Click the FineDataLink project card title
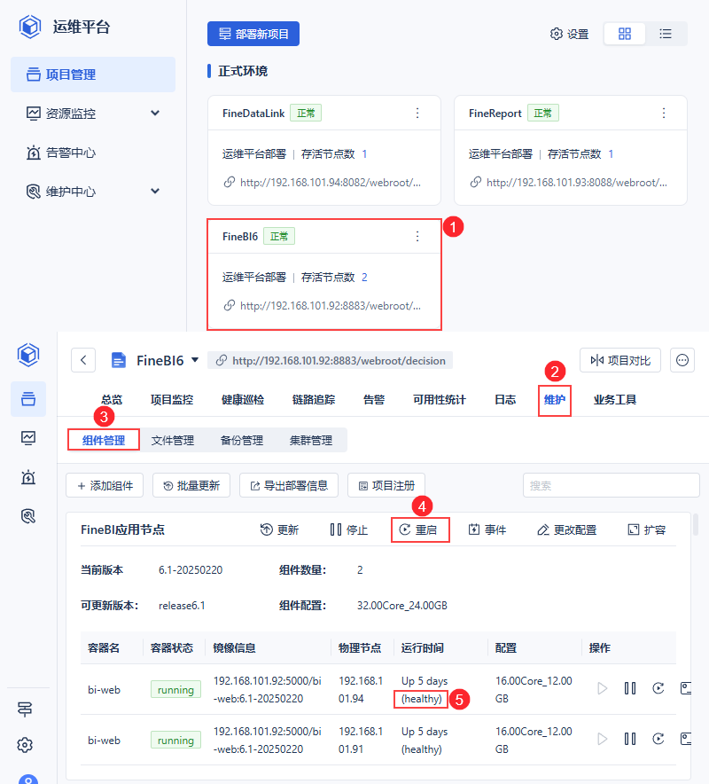The height and width of the screenshot is (784, 709). pyautogui.click(x=253, y=114)
